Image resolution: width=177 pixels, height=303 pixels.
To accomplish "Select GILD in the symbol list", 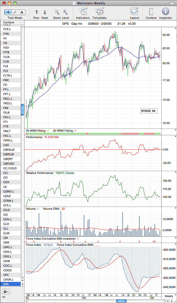I will (11, 210).
